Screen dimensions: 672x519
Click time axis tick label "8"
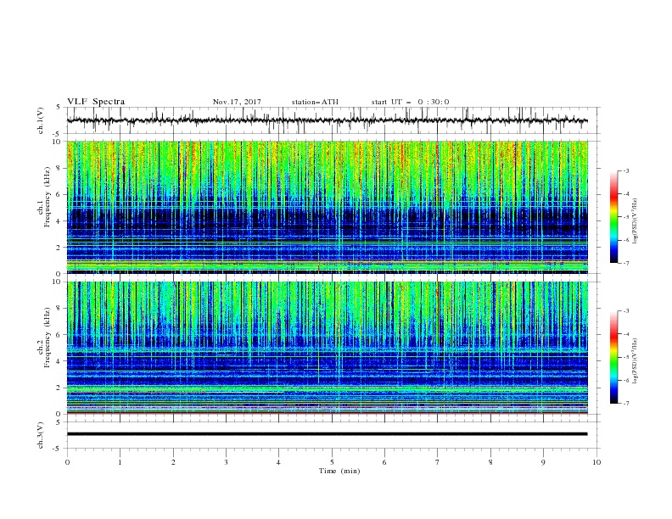(490, 462)
